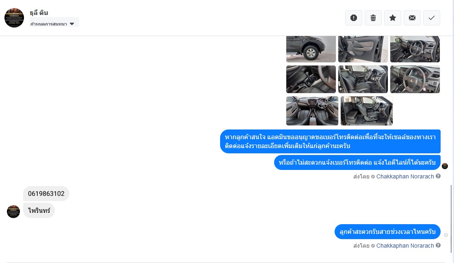Open help icon beside lower sender name
454x263 pixels.
pyautogui.click(x=438, y=246)
